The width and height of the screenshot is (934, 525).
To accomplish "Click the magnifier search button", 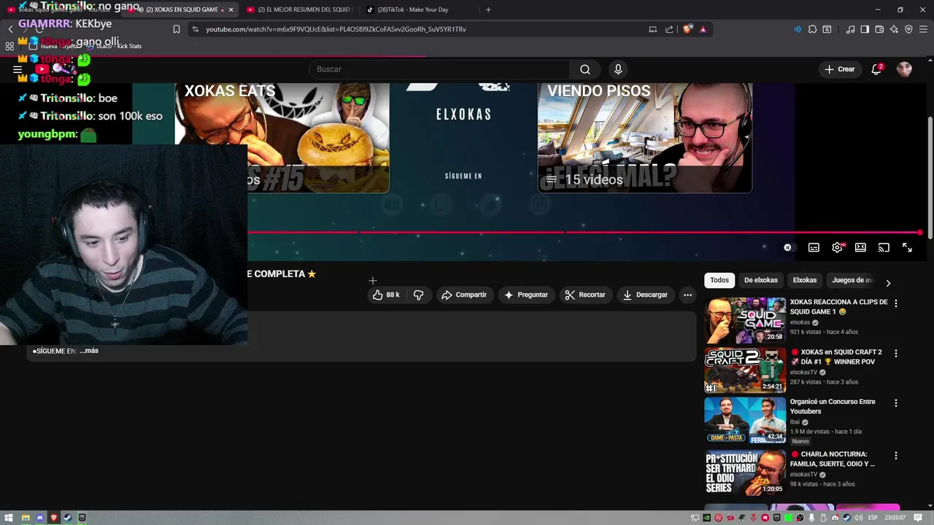I will 585,69.
